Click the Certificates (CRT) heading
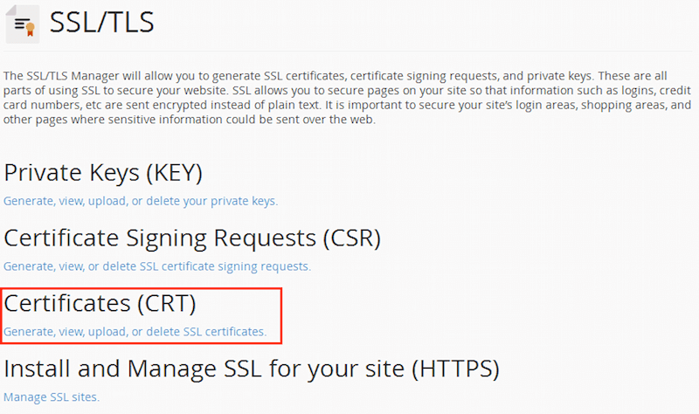 (100, 303)
